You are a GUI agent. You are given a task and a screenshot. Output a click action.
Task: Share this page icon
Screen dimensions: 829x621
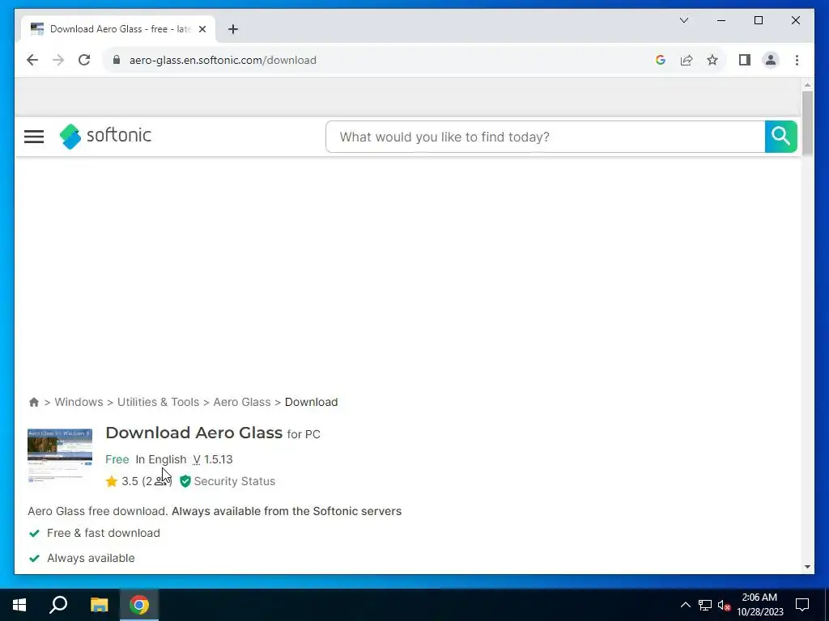pos(687,60)
